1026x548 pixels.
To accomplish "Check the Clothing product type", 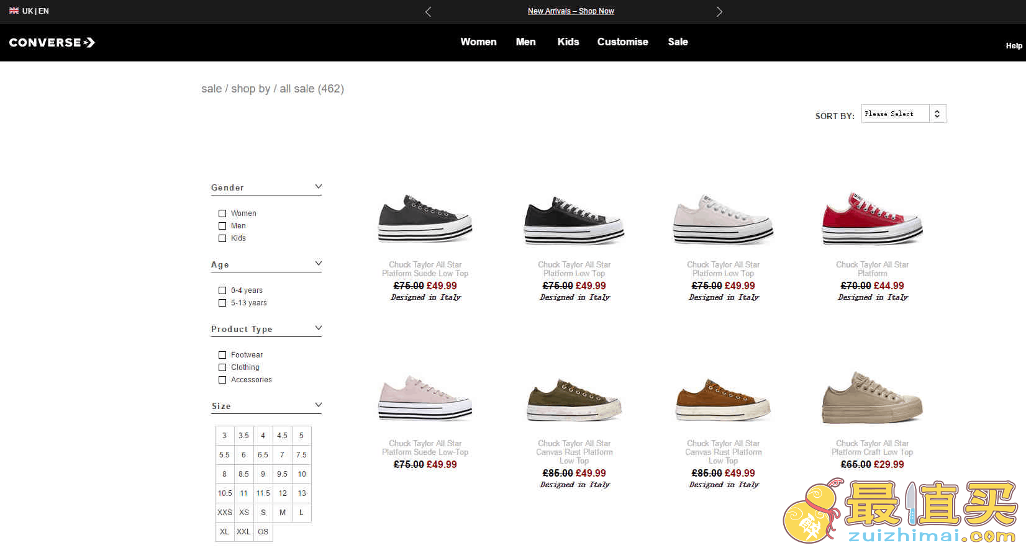I will (222, 367).
